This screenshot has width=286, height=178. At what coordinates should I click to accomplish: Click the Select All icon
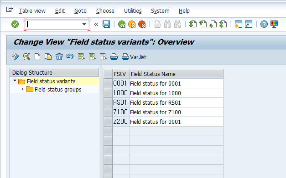pyautogui.click(x=81, y=57)
